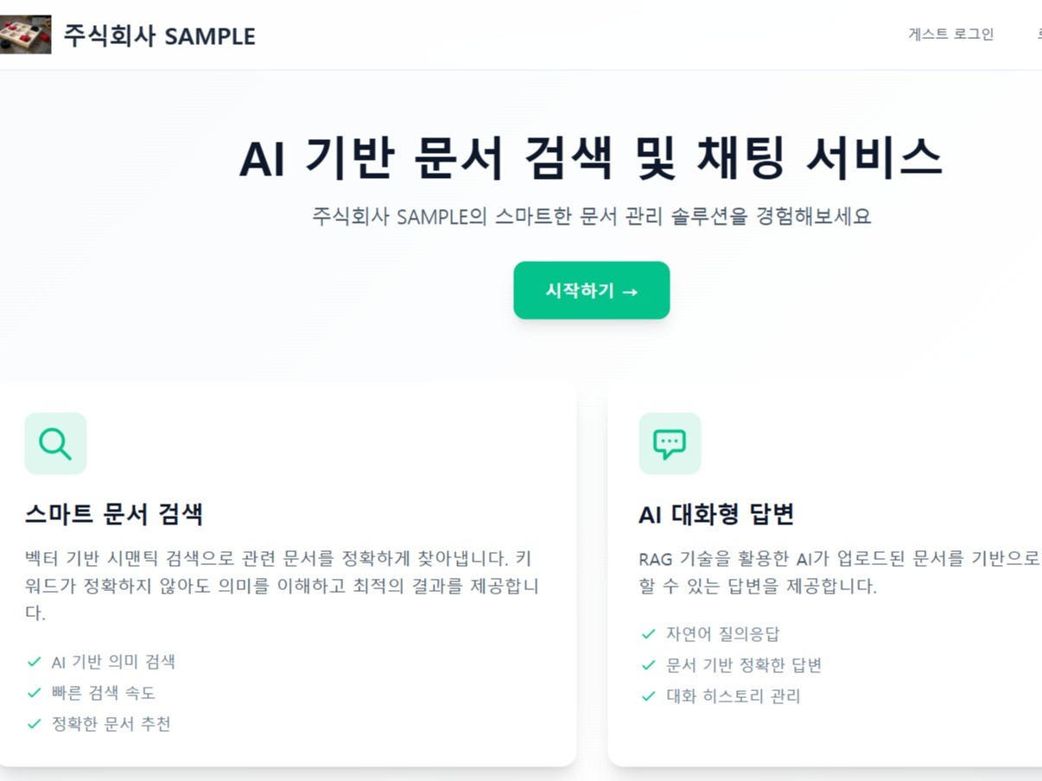Click the chat bubble icon above AI 대화형 답변

click(670, 443)
